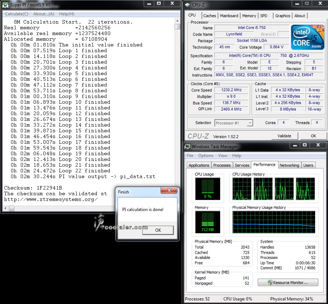Open the Calculate menu in Super PI

click(16, 14)
